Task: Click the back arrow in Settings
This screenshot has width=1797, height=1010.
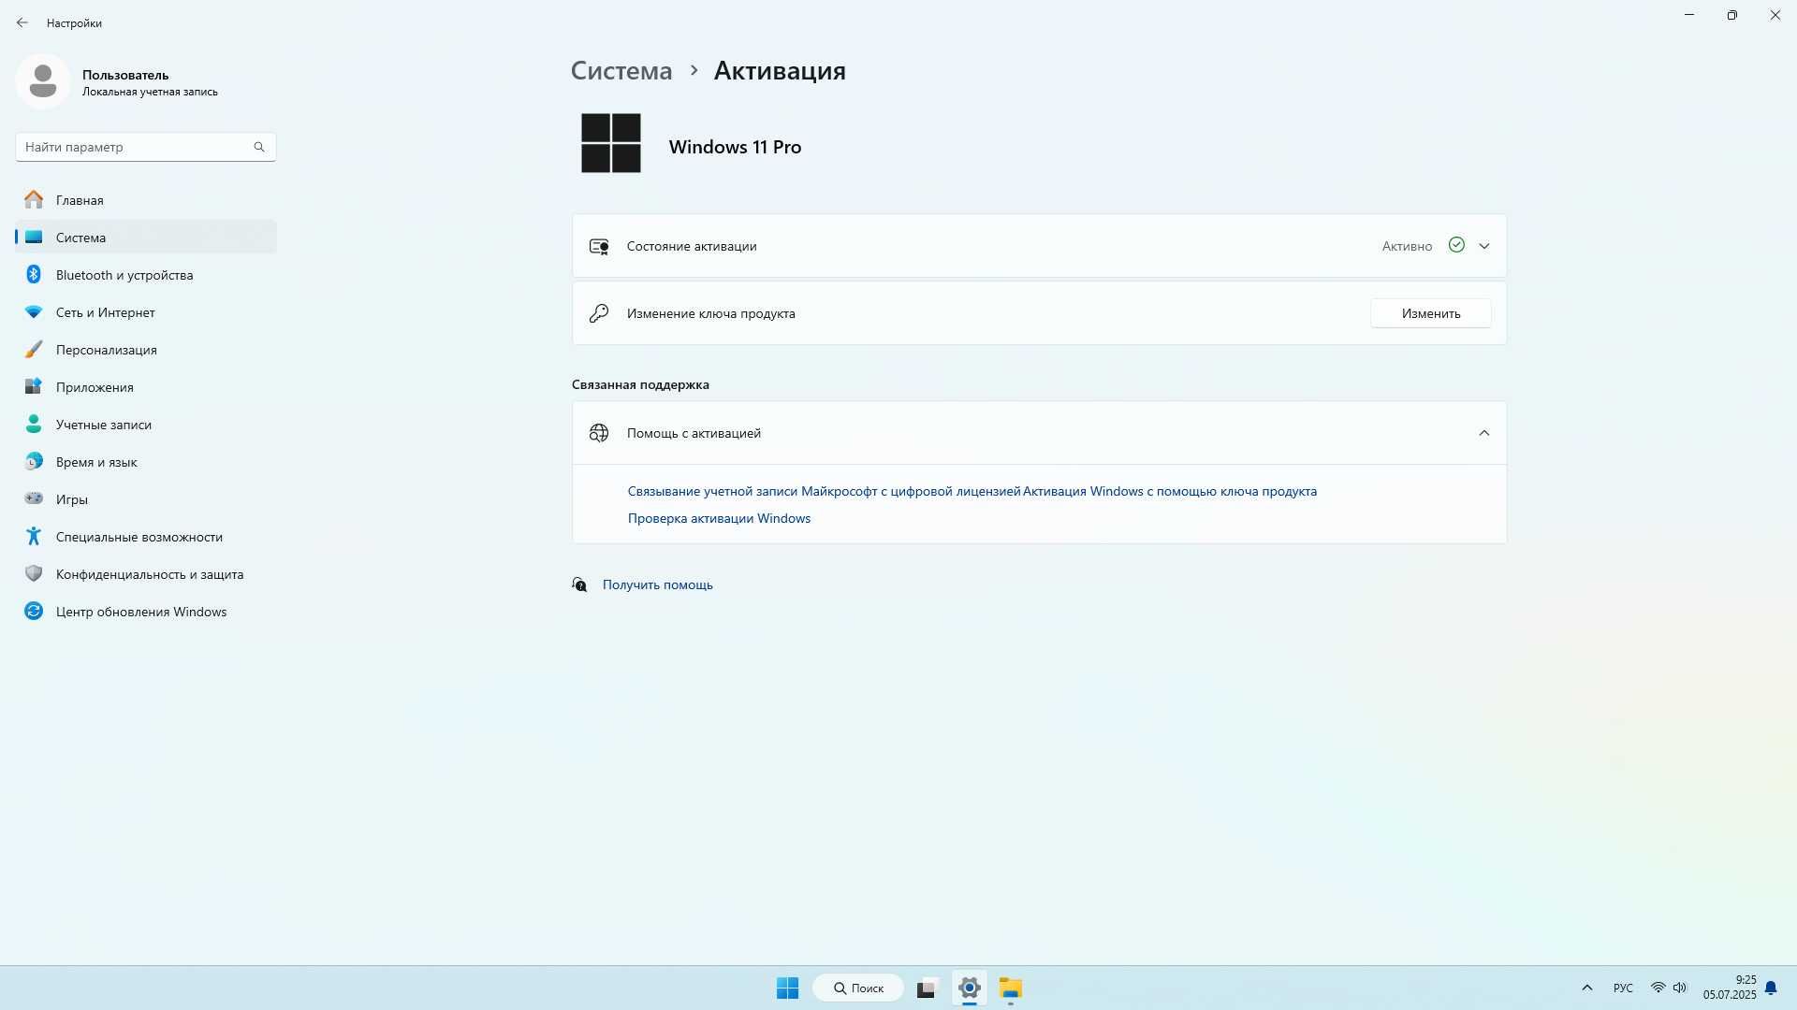Action: click(22, 22)
